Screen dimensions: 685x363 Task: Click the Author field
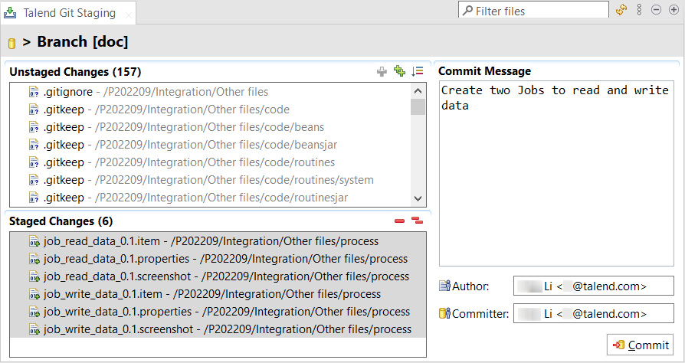594,286
